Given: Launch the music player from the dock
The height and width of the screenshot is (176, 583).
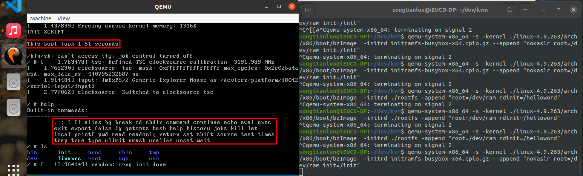Looking at the screenshot, I should click(14, 31).
